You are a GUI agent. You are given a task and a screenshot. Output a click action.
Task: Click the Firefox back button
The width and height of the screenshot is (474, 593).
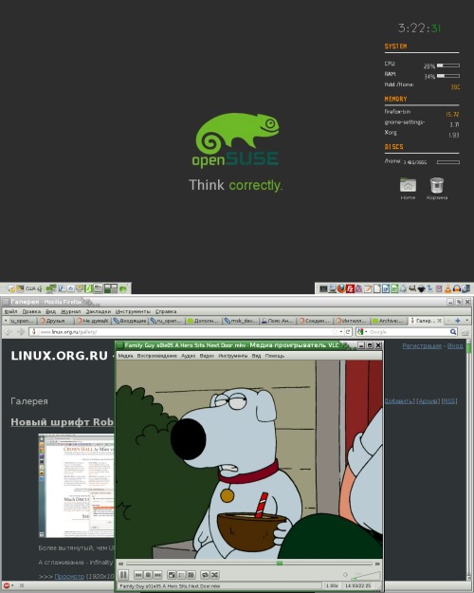tap(9, 332)
